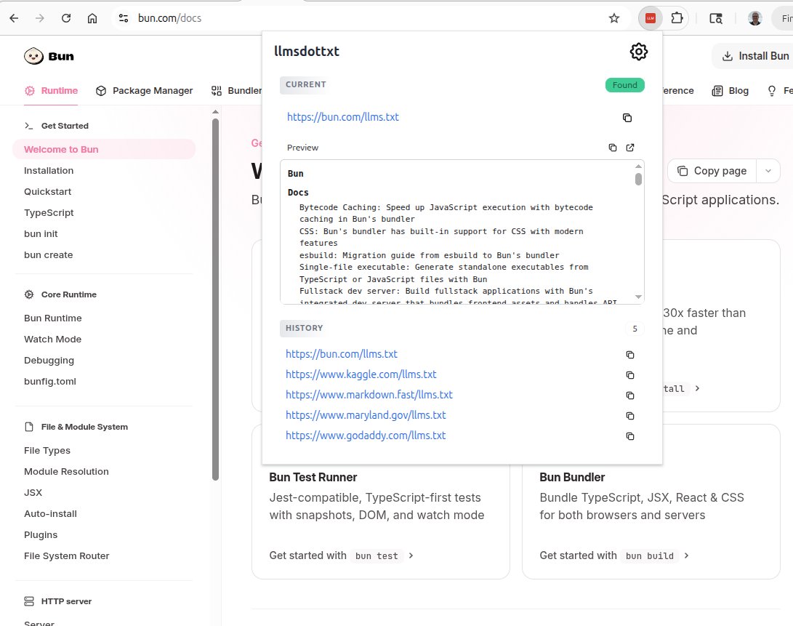Open the bunfig.toml sidebar page

tap(50, 382)
